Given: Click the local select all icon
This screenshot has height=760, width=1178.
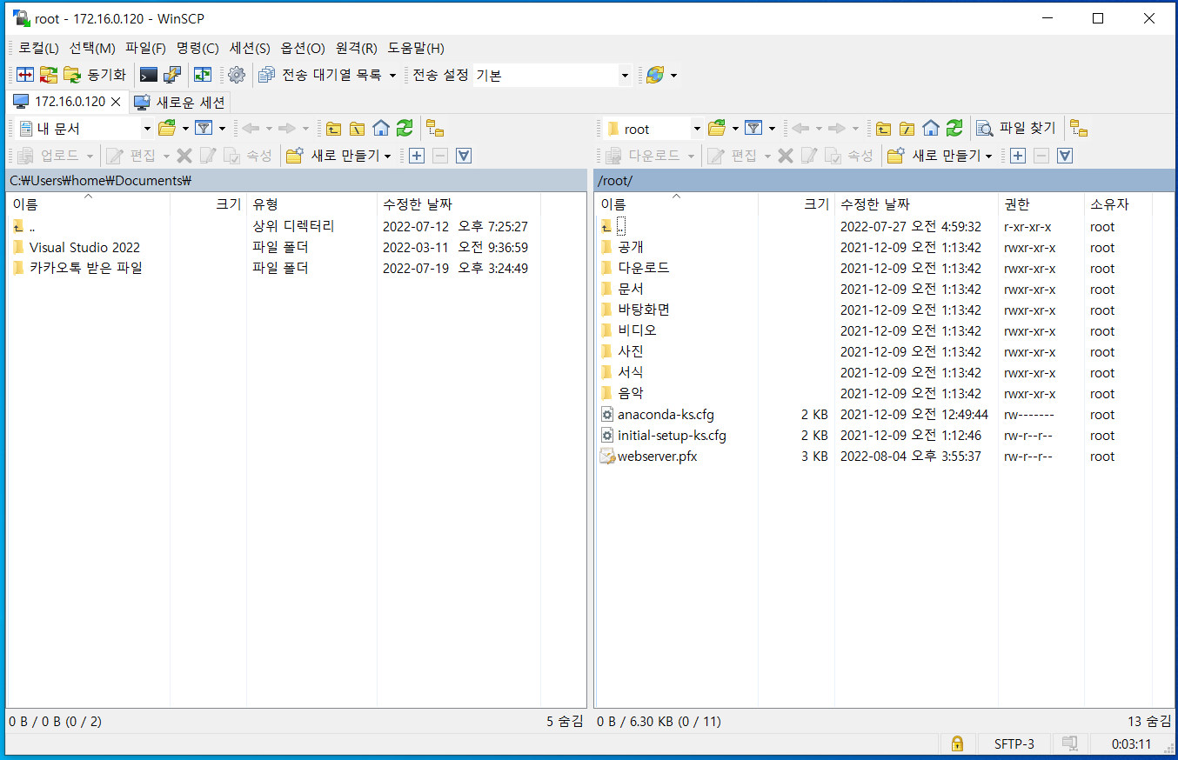Looking at the screenshot, I should (x=464, y=156).
